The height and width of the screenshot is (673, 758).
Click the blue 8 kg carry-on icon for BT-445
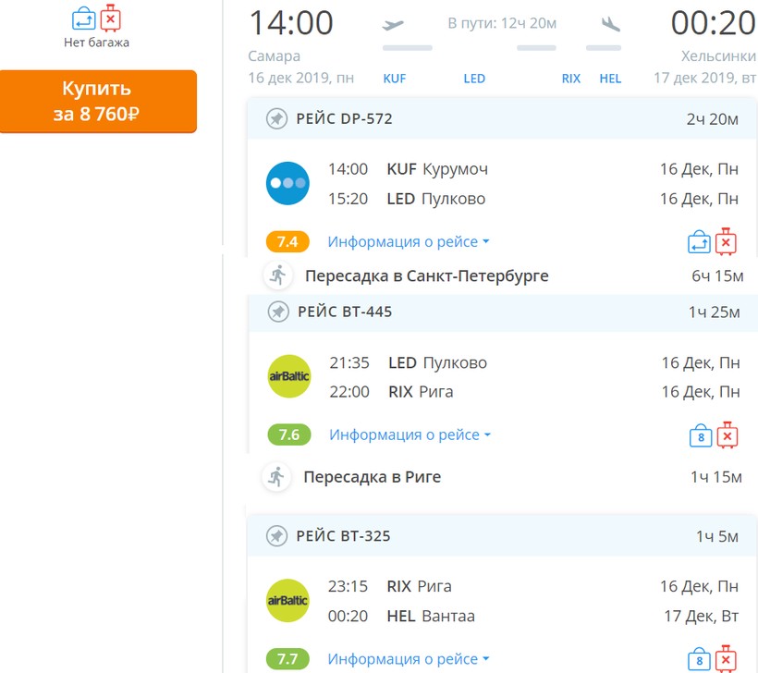(x=700, y=435)
